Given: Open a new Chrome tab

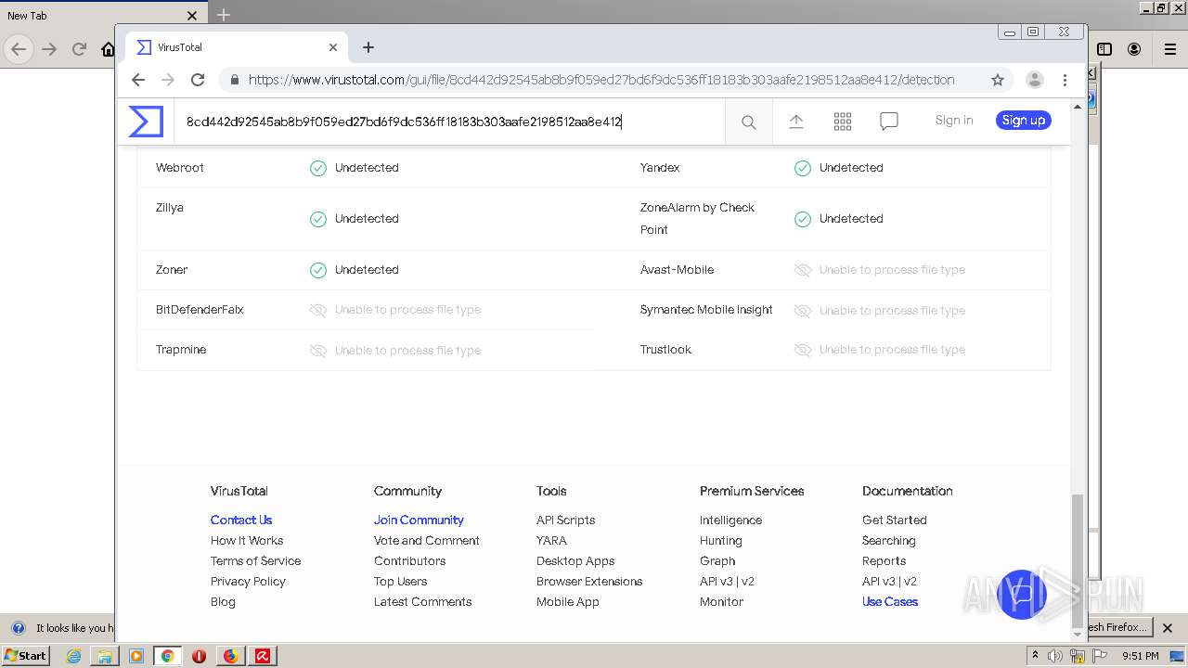Looking at the screenshot, I should coord(368,47).
